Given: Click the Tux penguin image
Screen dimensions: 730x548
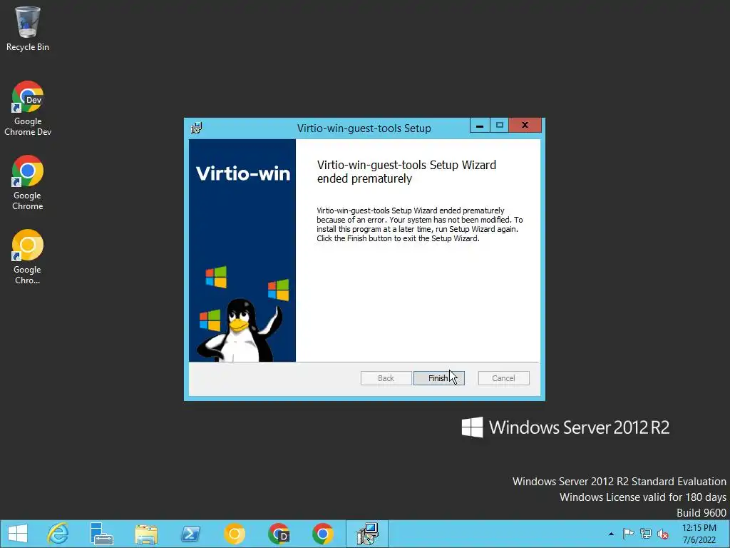Looking at the screenshot, I should tap(240, 330).
